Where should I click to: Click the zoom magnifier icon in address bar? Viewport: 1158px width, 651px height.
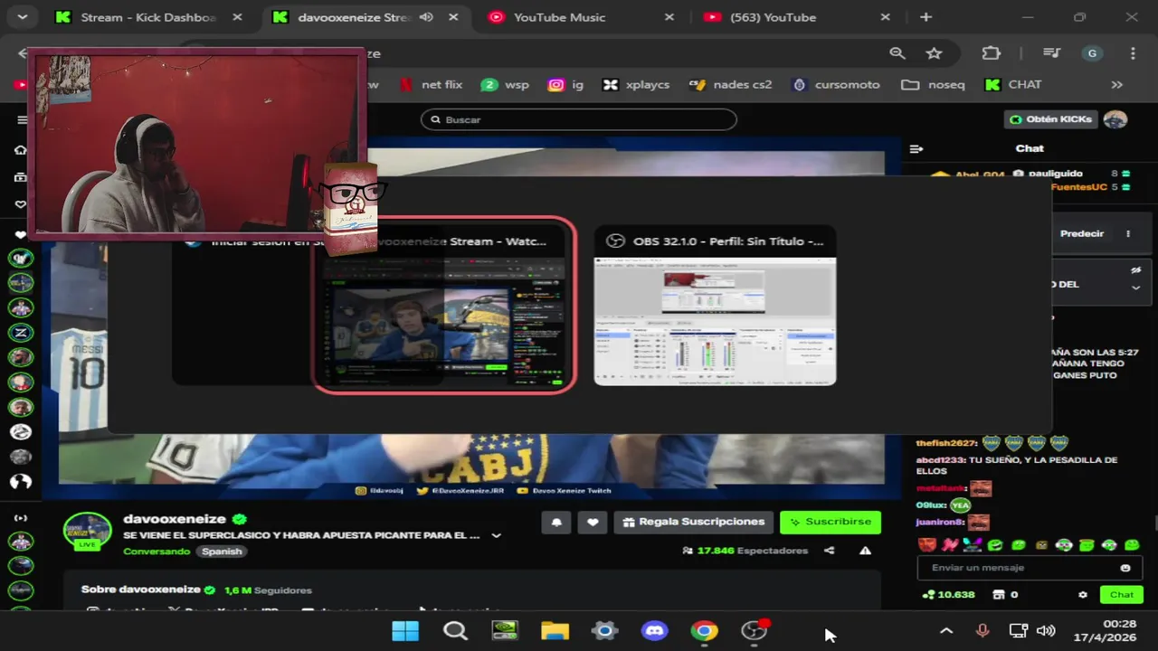click(x=897, y=53)
